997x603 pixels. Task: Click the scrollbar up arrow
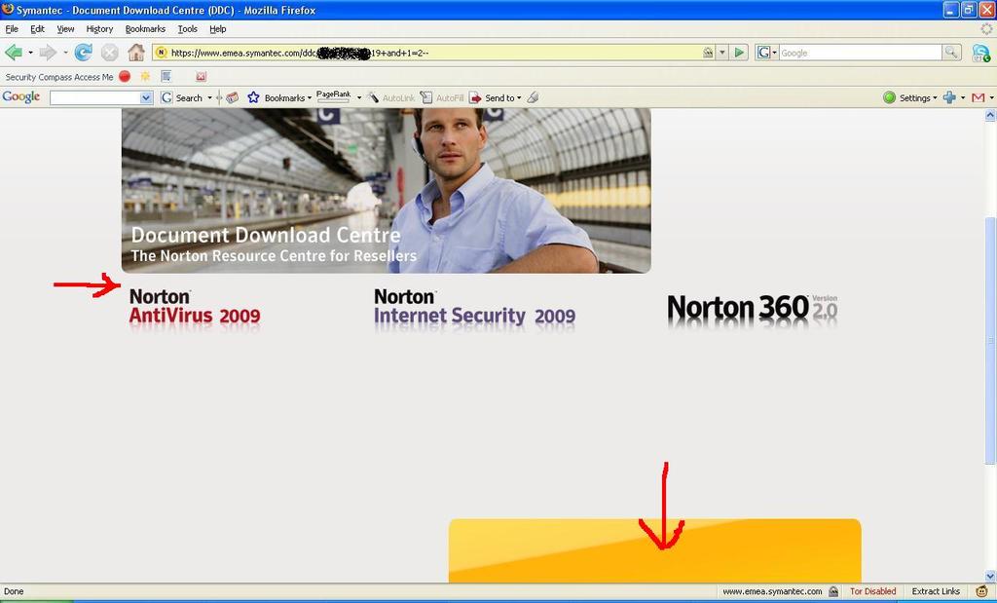click(990, 115)
